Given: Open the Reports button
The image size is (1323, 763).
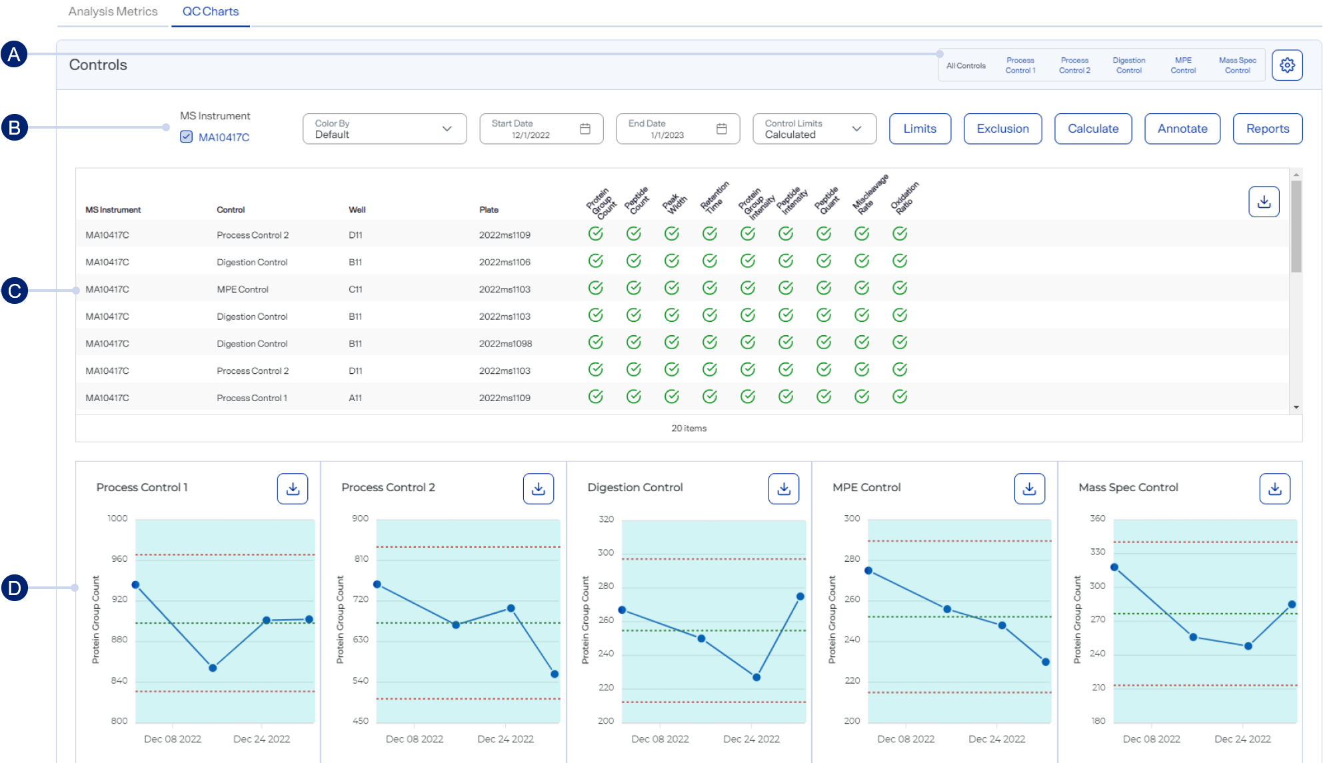Looking at the screenshot, I should 1267,129.
